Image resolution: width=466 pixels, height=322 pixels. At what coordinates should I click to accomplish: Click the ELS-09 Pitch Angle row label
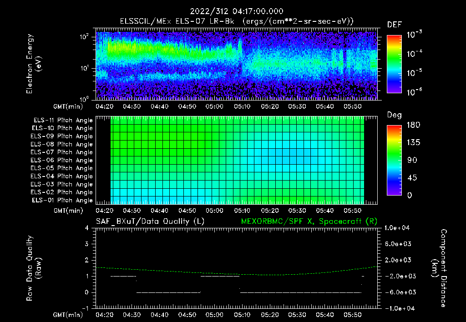(x=62, y=136)
